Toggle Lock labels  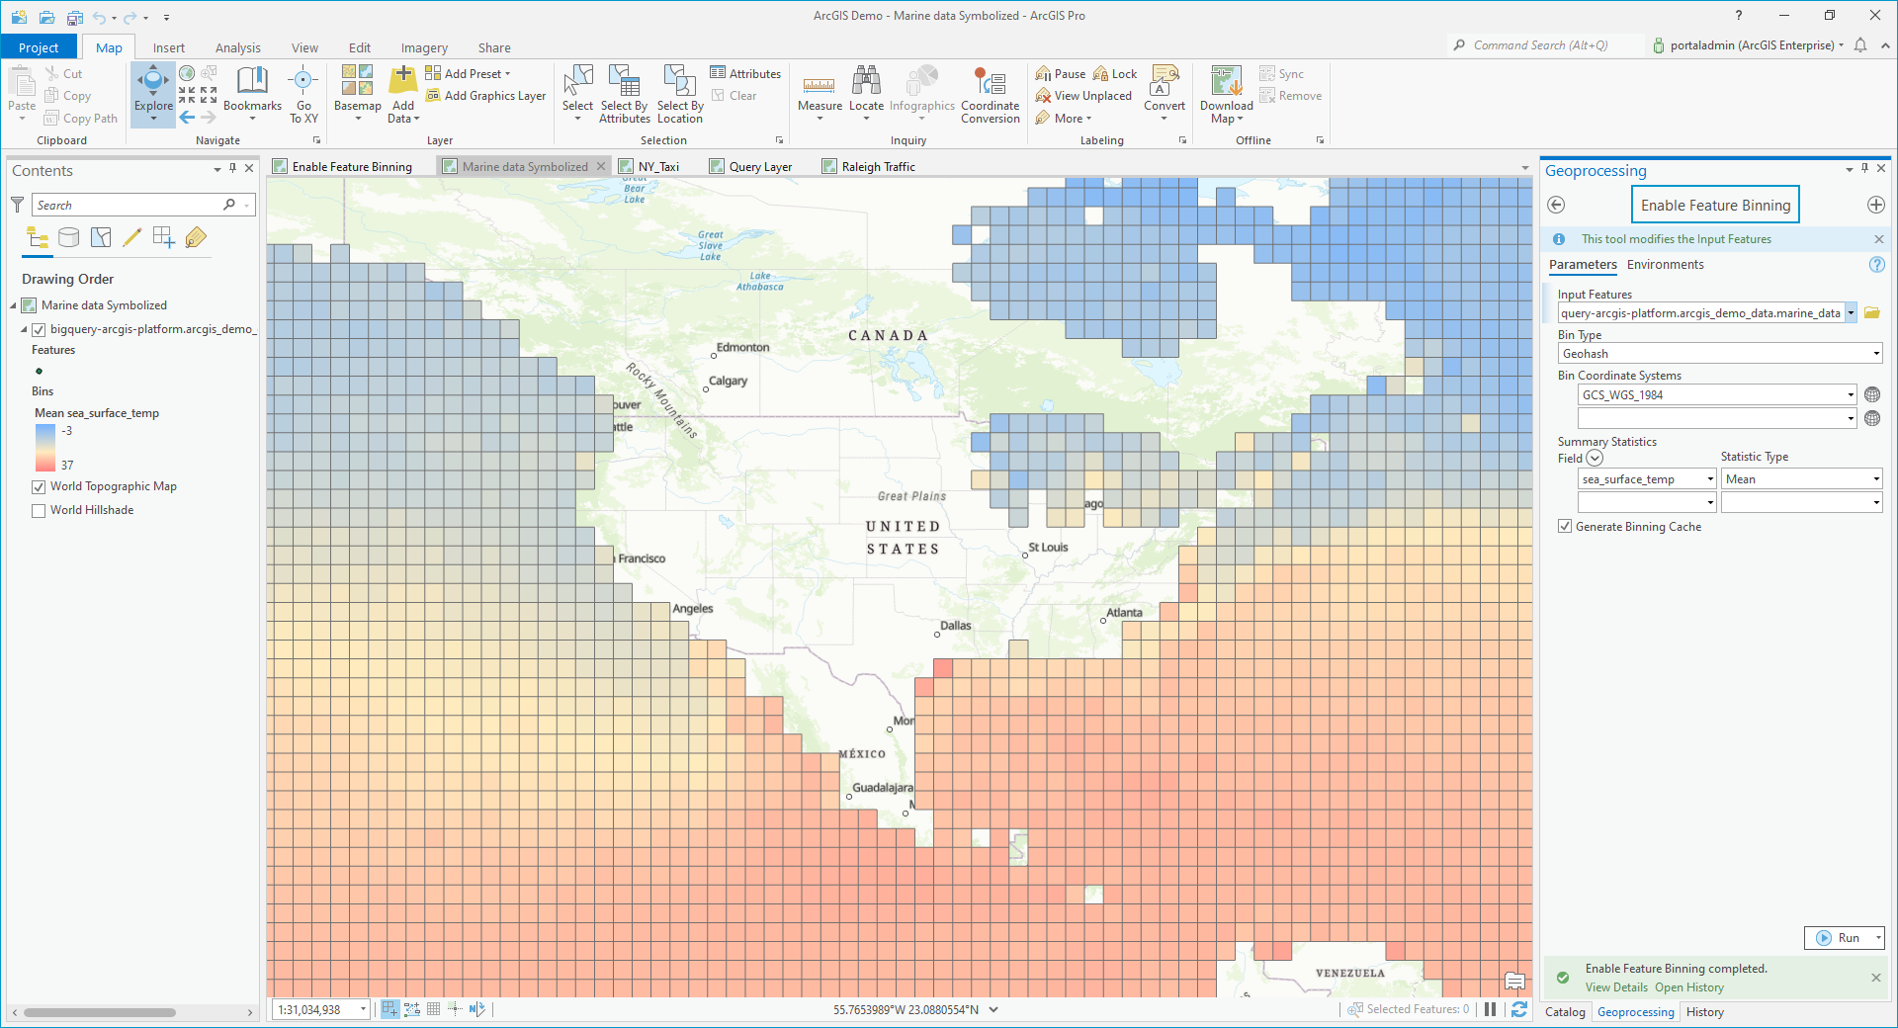[1114, 74]
